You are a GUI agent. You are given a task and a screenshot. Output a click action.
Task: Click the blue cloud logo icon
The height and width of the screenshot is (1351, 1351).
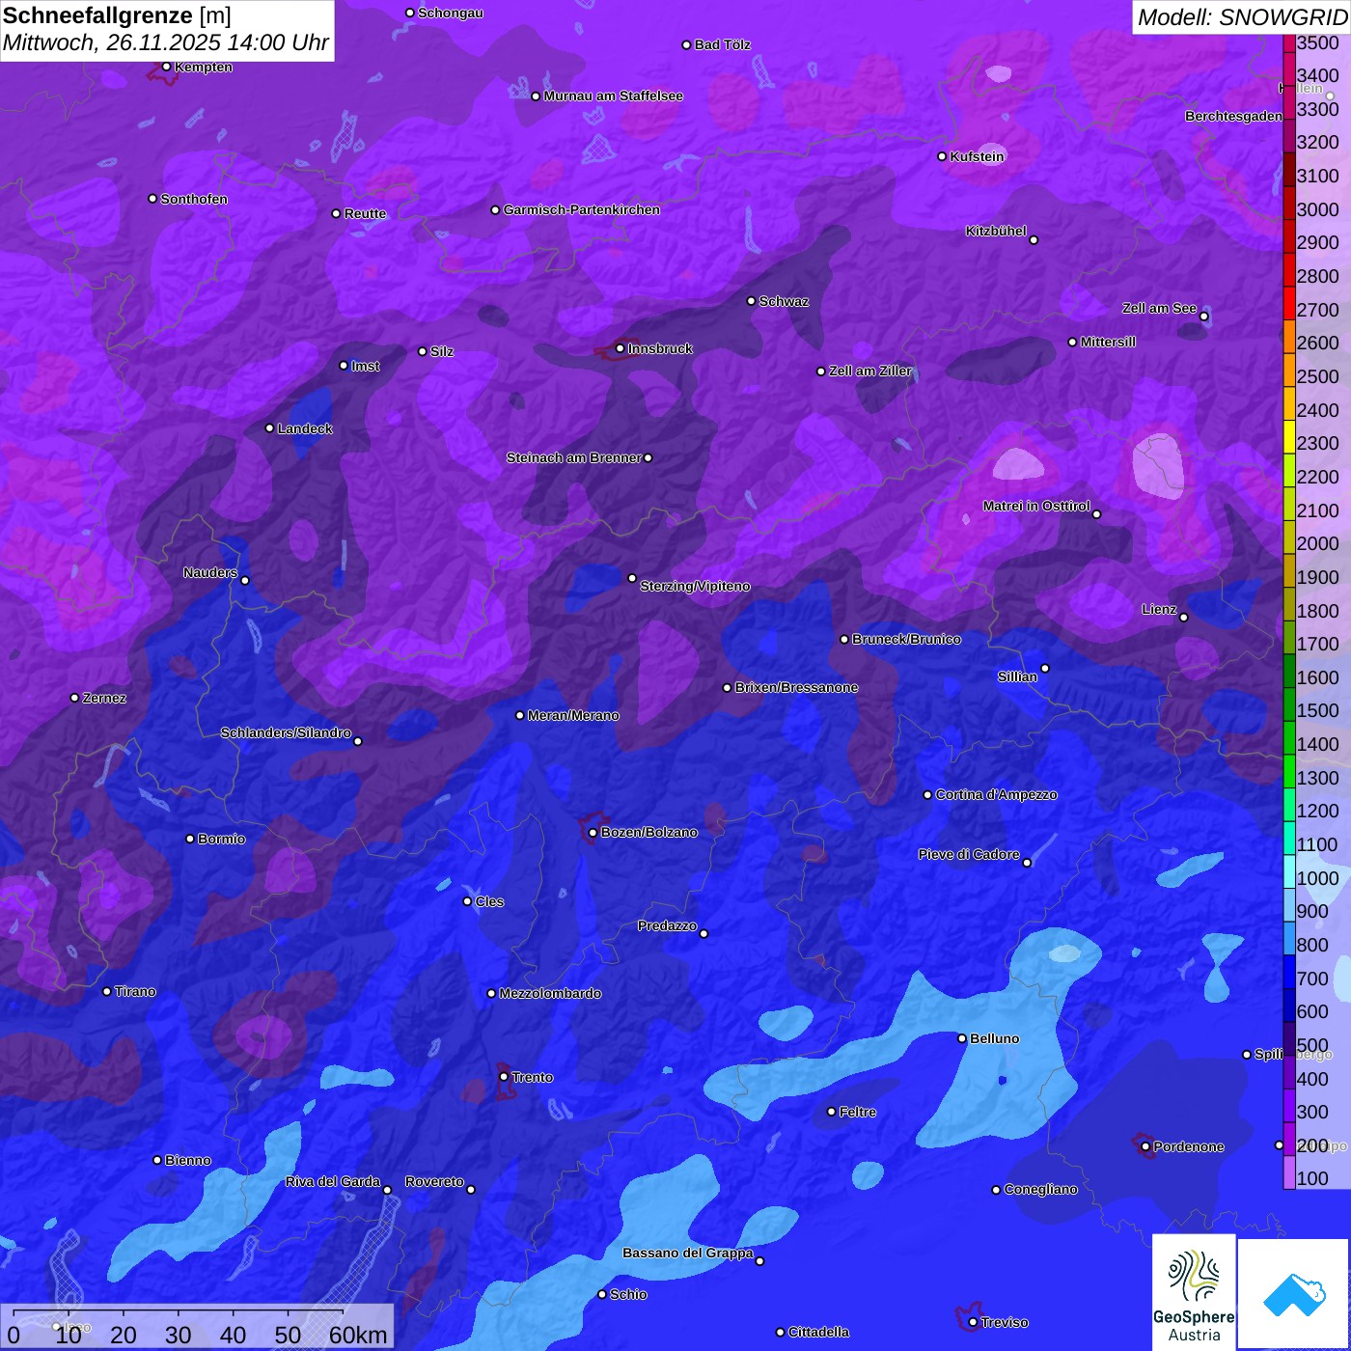(x=1294, y=1294)
